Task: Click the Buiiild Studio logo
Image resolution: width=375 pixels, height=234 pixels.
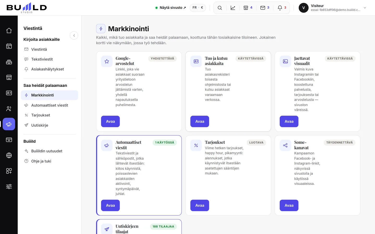Action: (27, 8)
